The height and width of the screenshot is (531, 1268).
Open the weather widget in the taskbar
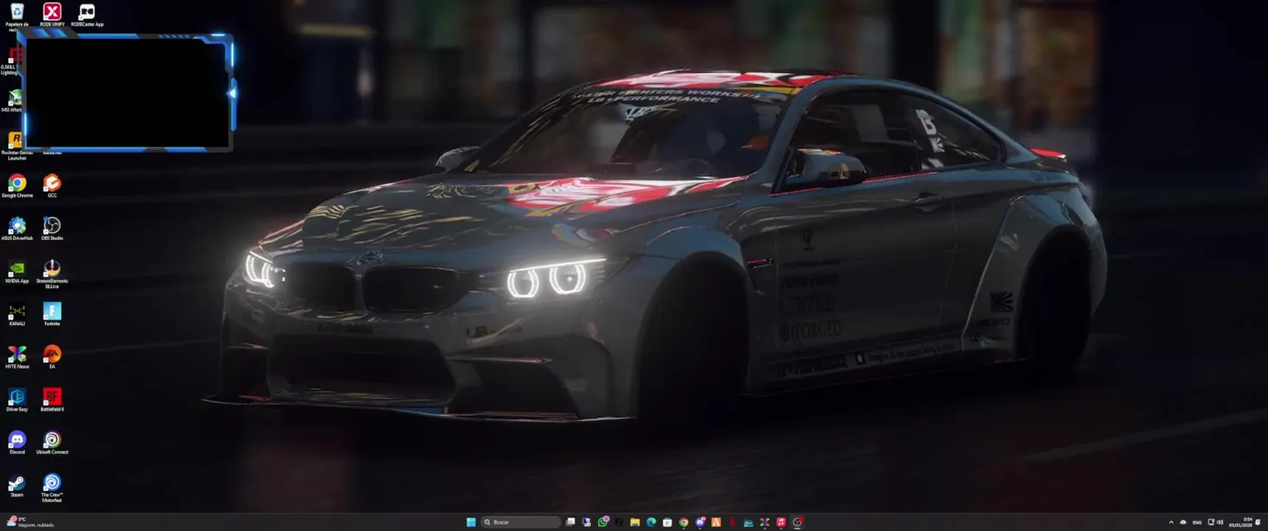30,522
